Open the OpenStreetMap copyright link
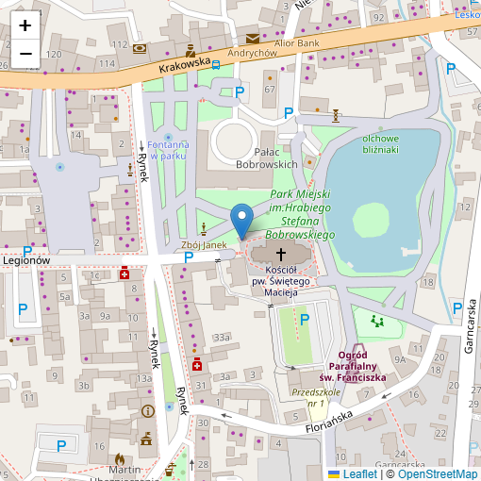 (x=438, y=474)
